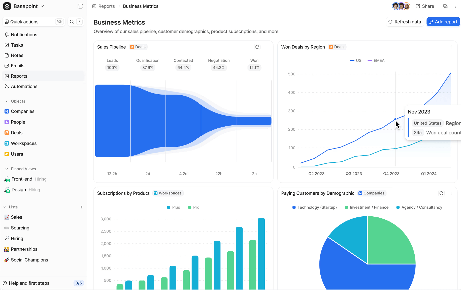Open the page more options menu
This screenshot has height=290, width=461.
pyautogui.click(x=456, y=6)
